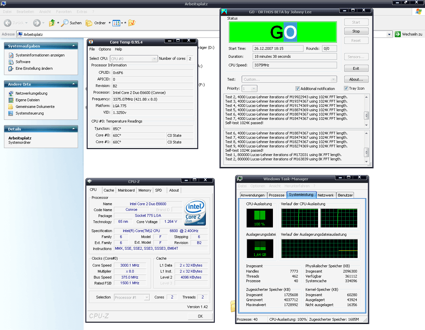Screen dimensions: 425x330
Task: Click the Stop button in ORTHOS
Action: point(356,31)
